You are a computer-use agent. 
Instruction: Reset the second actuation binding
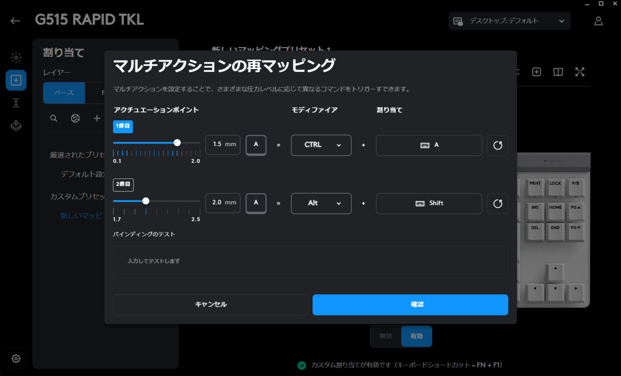(497, 204)
